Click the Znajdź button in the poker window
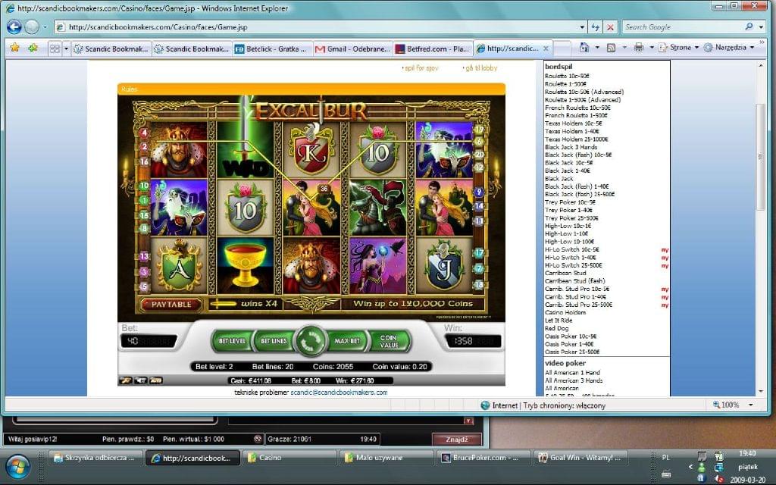Image resolution: width=776 pixels, height=485 pixels. click(x=456, y=439)
